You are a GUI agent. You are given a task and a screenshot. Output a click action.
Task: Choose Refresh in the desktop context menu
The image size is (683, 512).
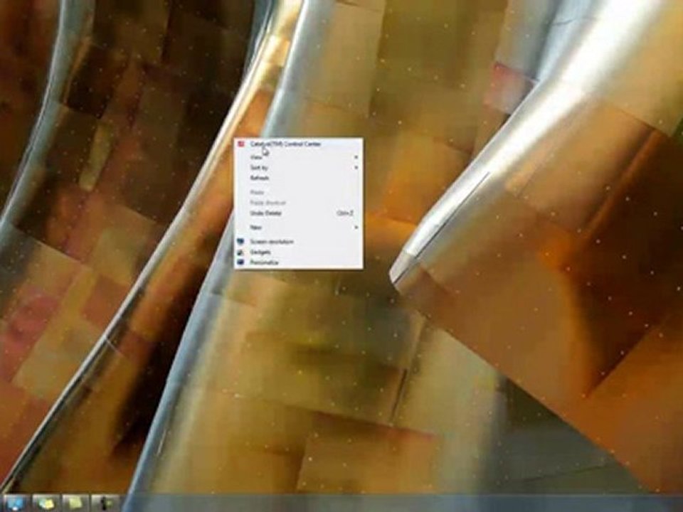coord(298,178)
